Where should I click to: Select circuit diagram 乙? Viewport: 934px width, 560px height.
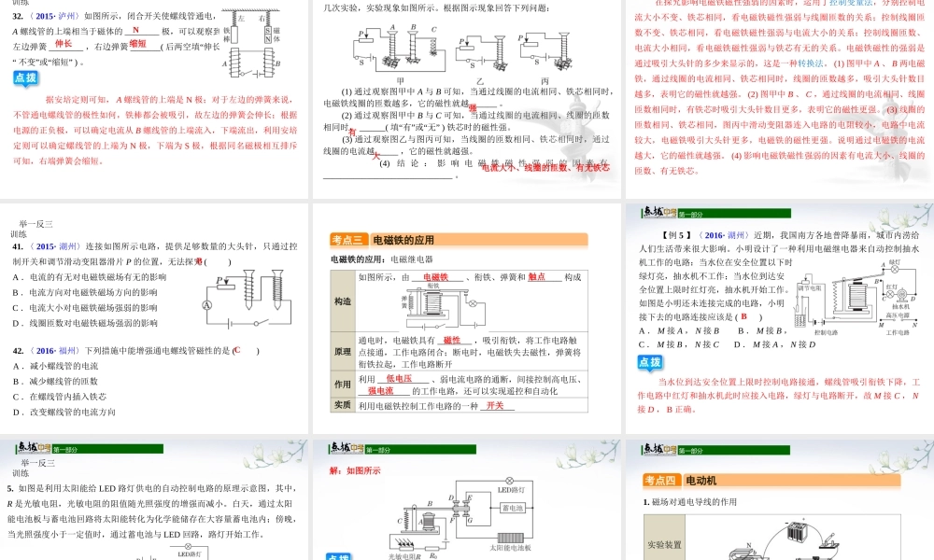[x=481, y=53]
